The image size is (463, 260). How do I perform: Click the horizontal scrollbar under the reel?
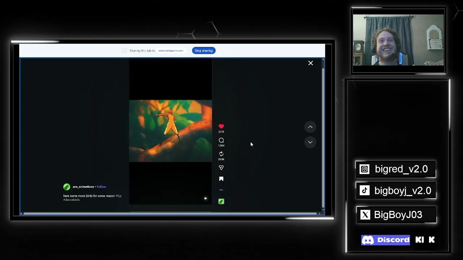(x=171, y=213)
